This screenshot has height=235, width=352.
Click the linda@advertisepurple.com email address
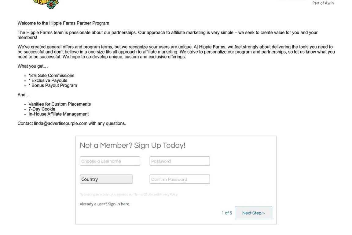coord(61,124)
